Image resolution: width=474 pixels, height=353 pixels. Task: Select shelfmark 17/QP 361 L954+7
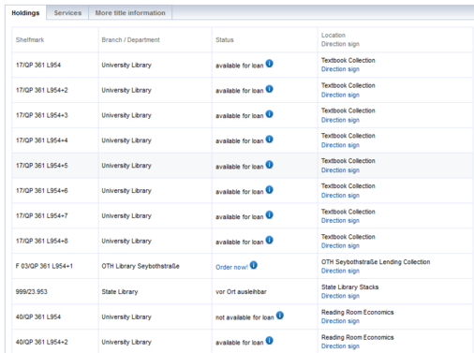[41, 215]
